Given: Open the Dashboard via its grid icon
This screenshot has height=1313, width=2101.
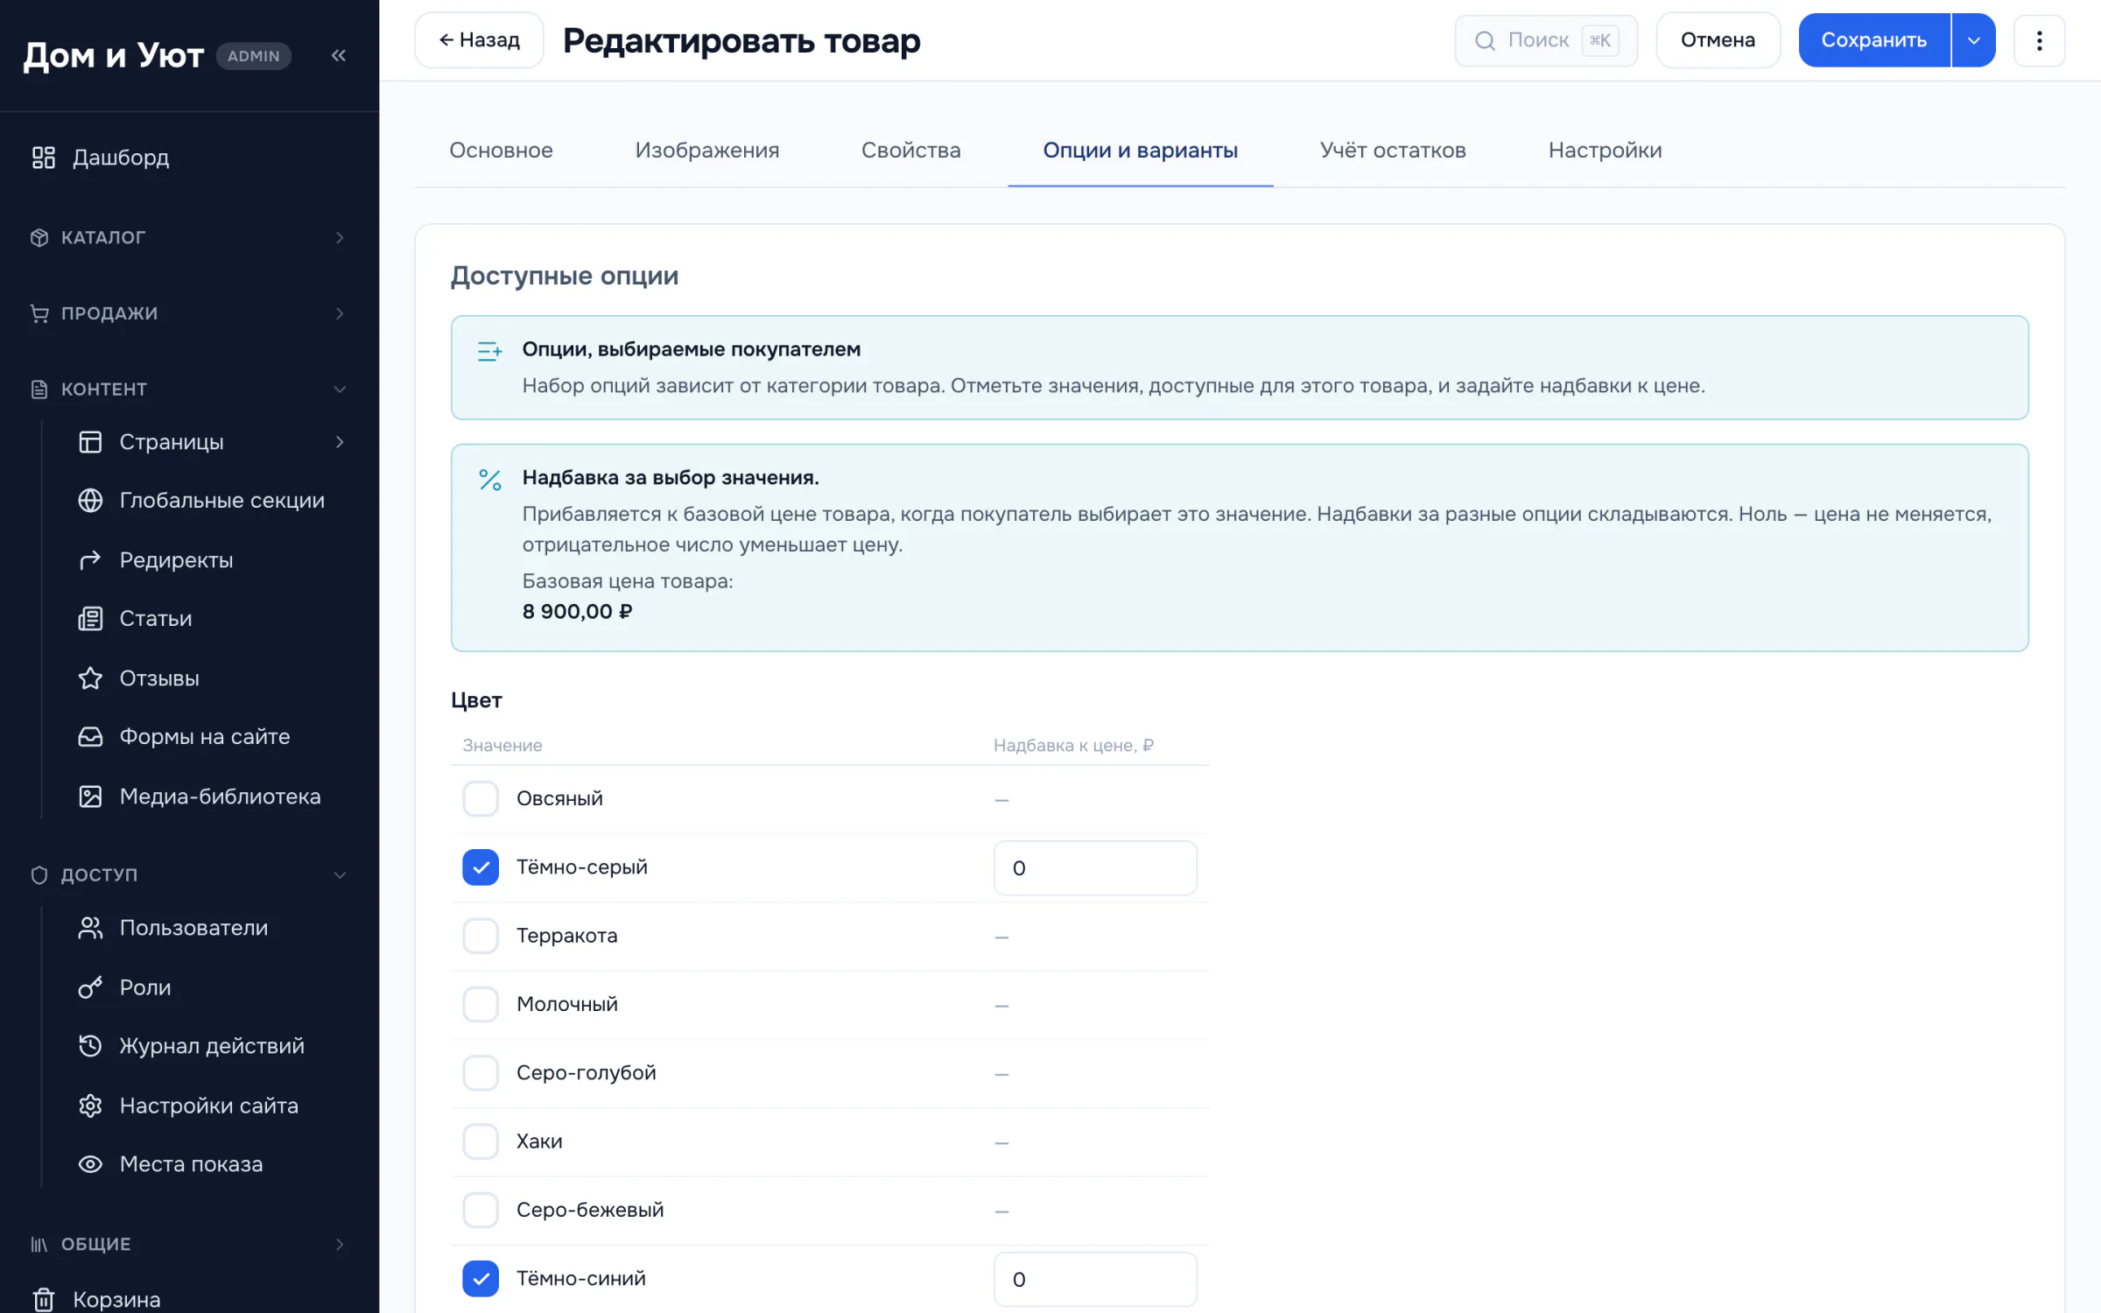Looking at the screenshot, I should 44,158.
